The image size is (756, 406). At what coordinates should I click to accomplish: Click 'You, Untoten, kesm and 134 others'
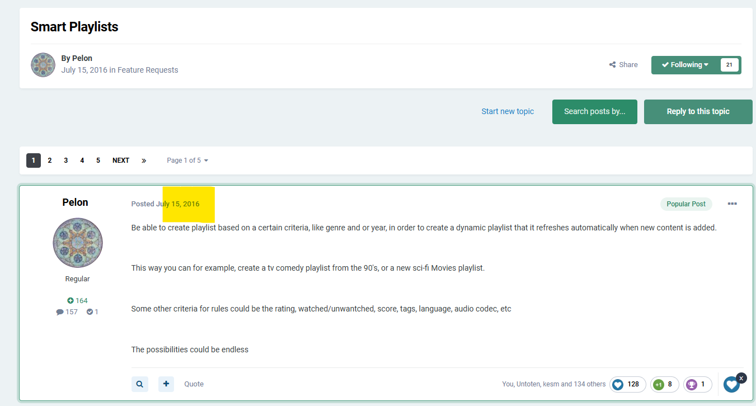click(554, 384)
